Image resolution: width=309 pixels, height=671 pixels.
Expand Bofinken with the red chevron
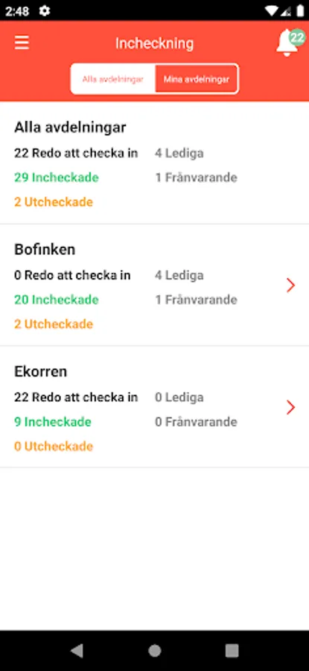pos(290,285)
